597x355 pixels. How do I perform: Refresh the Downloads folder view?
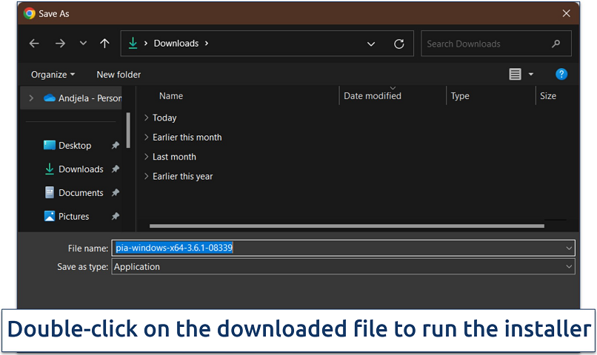(x=399, y=44)
